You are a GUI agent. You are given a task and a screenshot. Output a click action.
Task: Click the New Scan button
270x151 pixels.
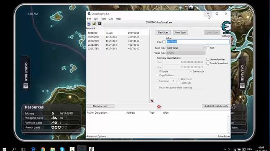point(163,33)
